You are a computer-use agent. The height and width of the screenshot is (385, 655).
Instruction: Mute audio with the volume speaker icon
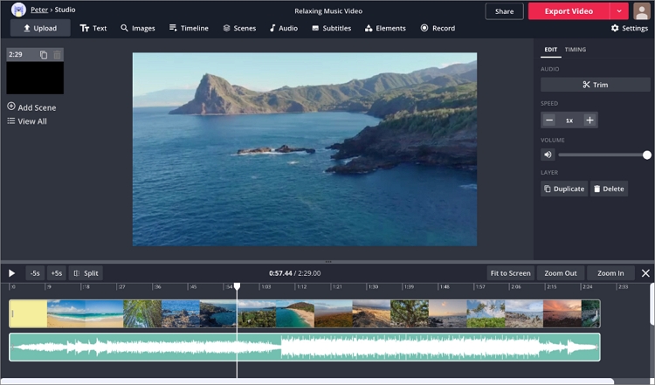(548, 155)
